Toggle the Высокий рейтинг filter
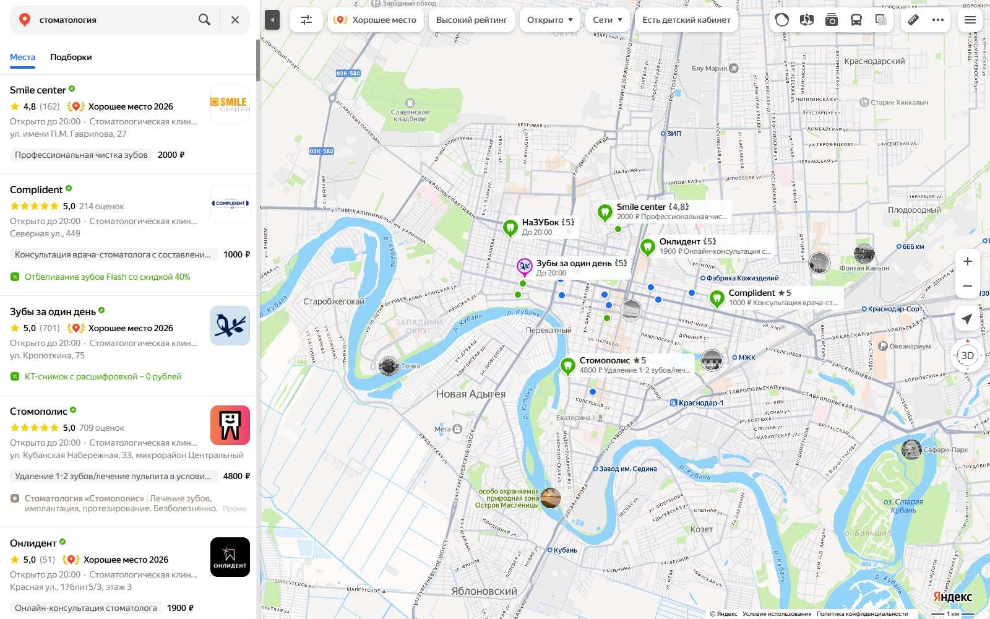Viewport: 990px width, 619px height. [x=471, y=20]
